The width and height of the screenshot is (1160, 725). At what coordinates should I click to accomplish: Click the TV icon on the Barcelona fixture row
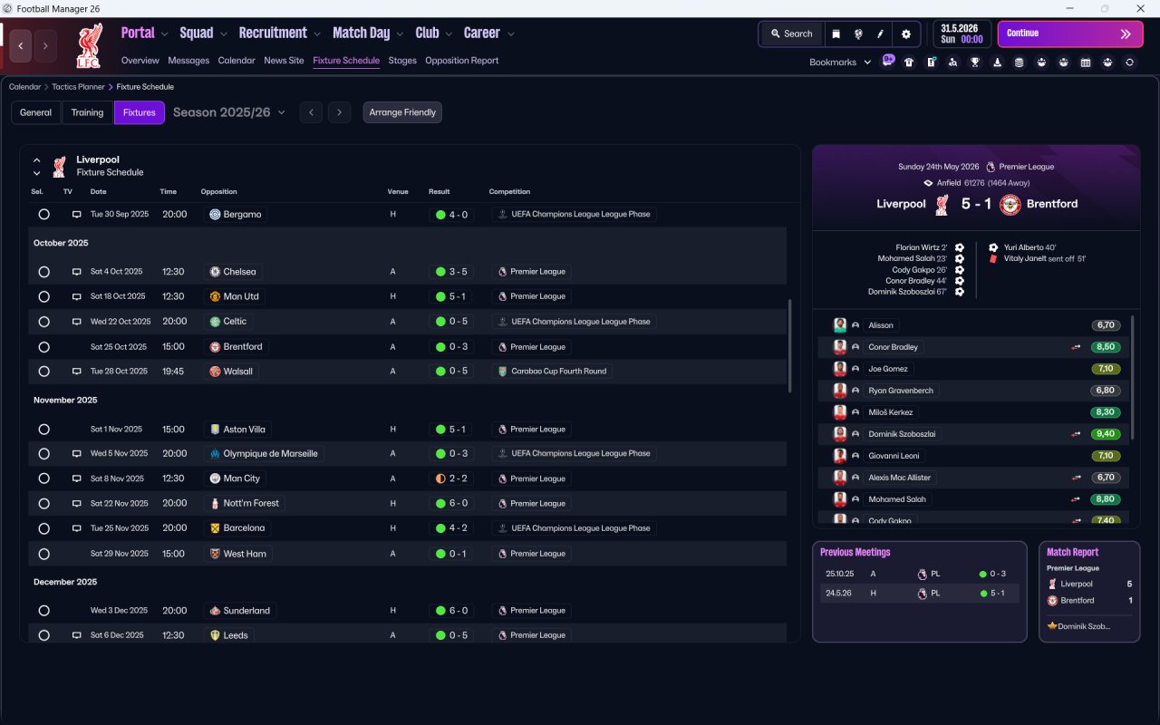[77, 528]
